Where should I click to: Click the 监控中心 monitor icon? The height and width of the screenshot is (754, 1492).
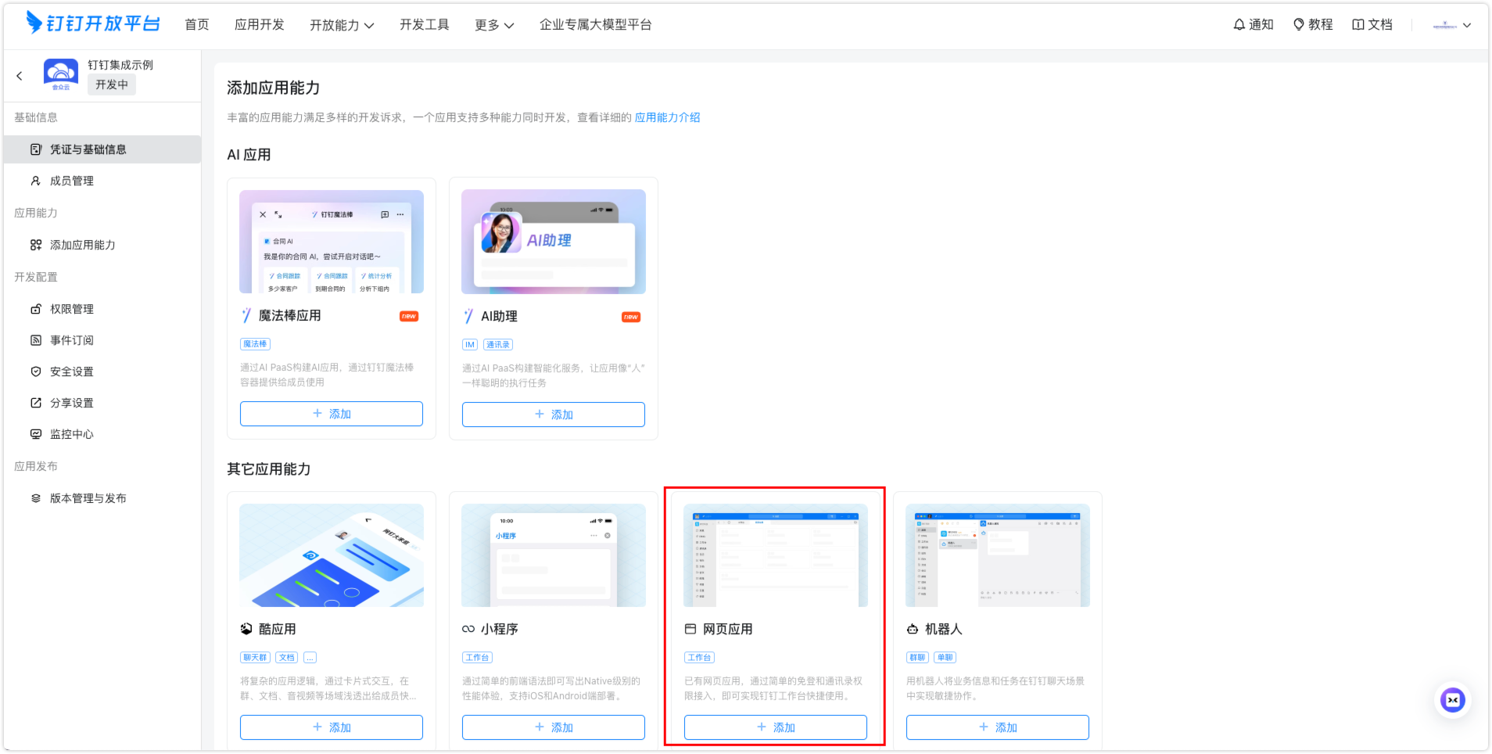tap(36, 434)
